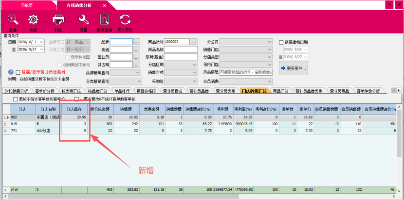Click the blue help question-mark icon
The image size is (404, 200).
pos(11,72)
